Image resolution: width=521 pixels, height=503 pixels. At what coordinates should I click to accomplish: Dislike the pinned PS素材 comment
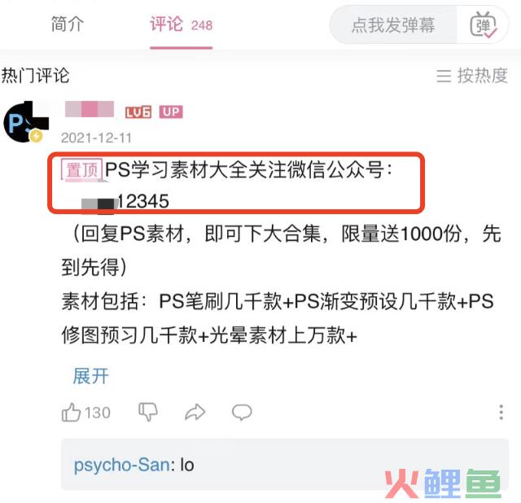(148, 412)
